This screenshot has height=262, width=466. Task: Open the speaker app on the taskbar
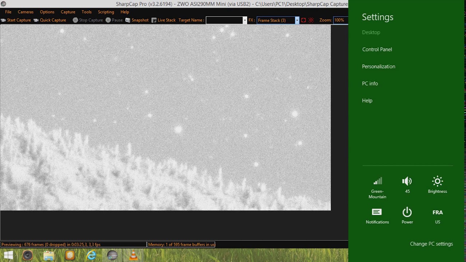pyautogui.click(x=28, y=255)
